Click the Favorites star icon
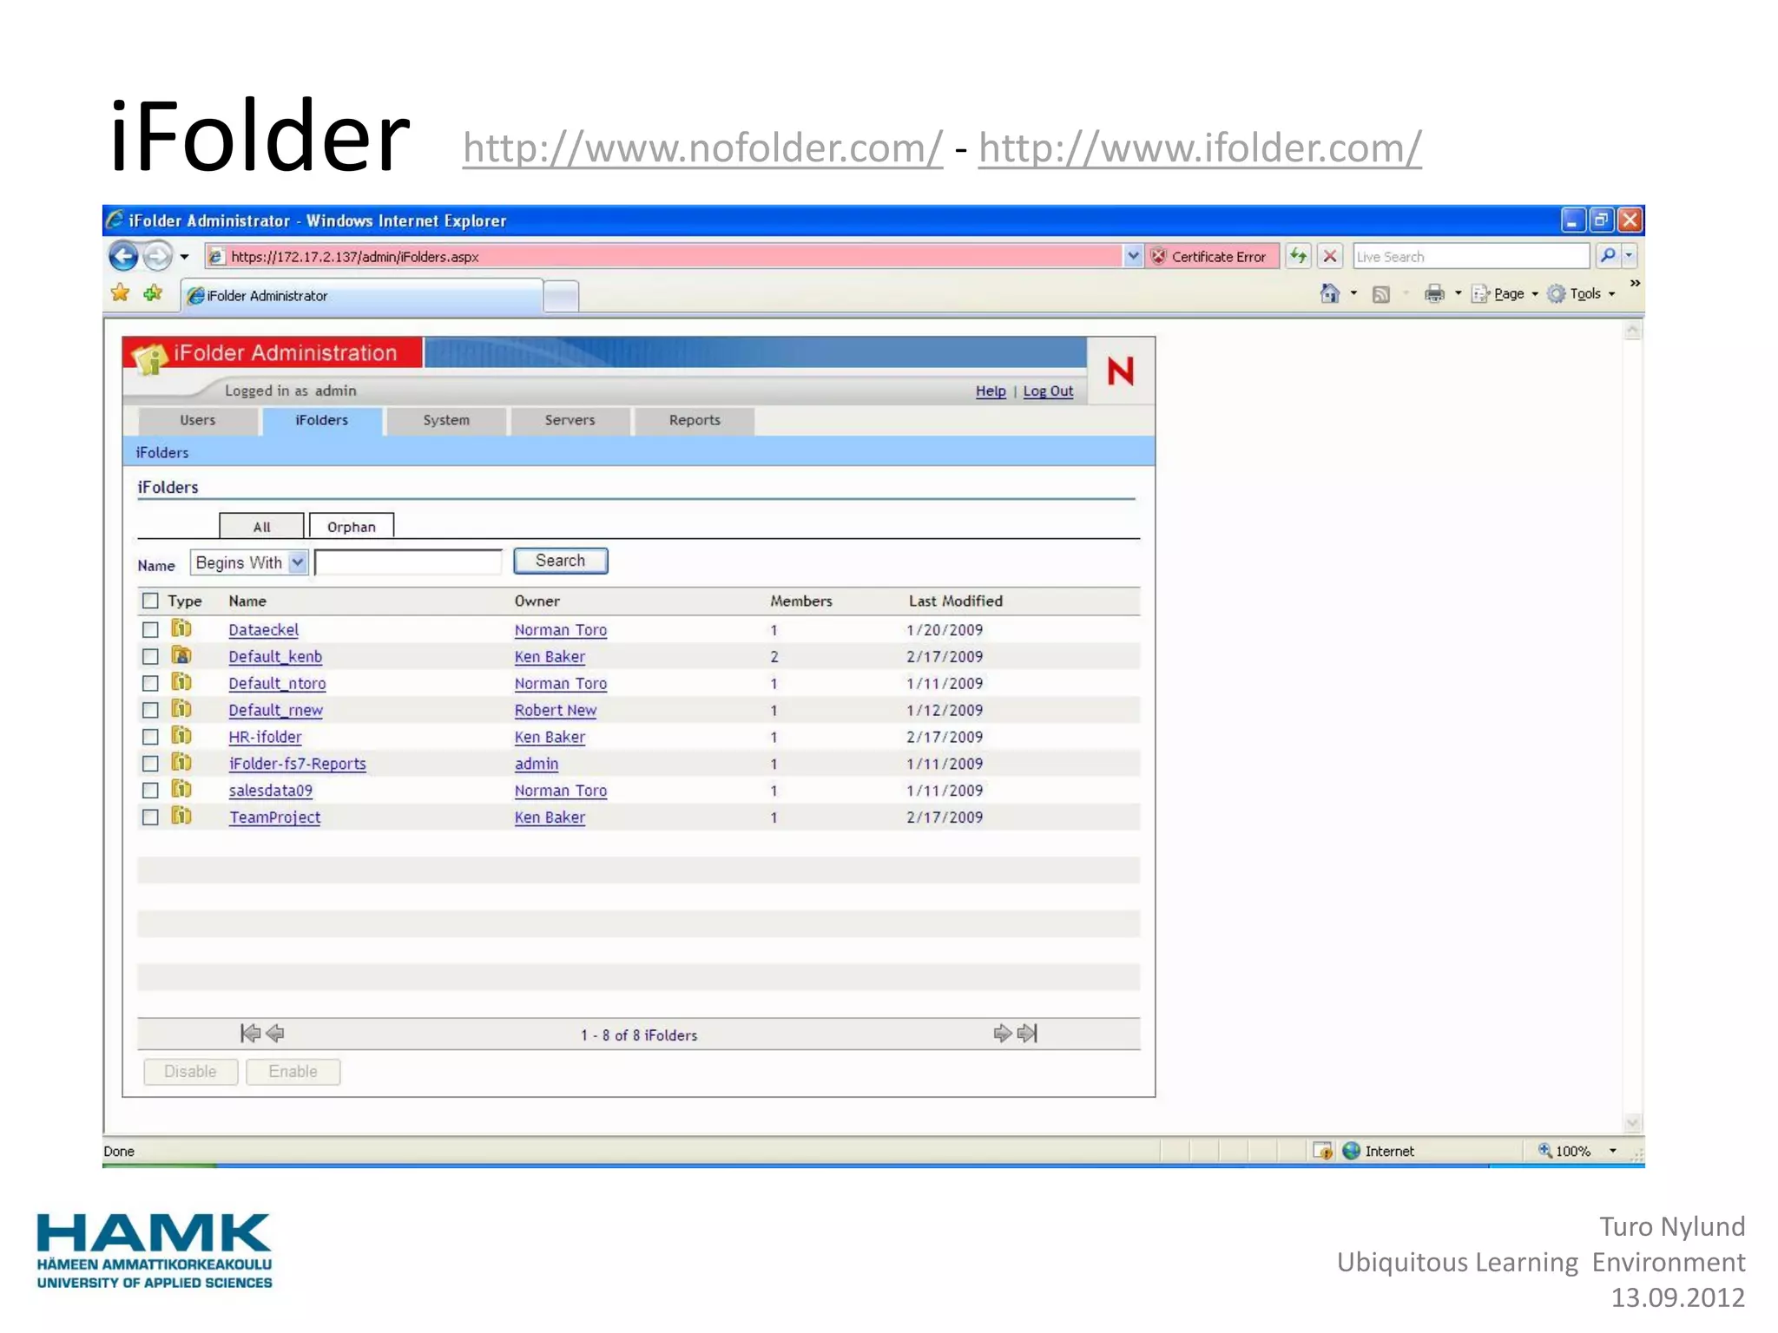 120,293
